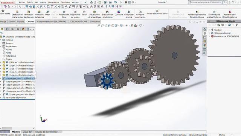The width and height of the screenshot is (241, 136).
Task: Open the appearances color sphere tab in the task pane
Action: point(204,45)
